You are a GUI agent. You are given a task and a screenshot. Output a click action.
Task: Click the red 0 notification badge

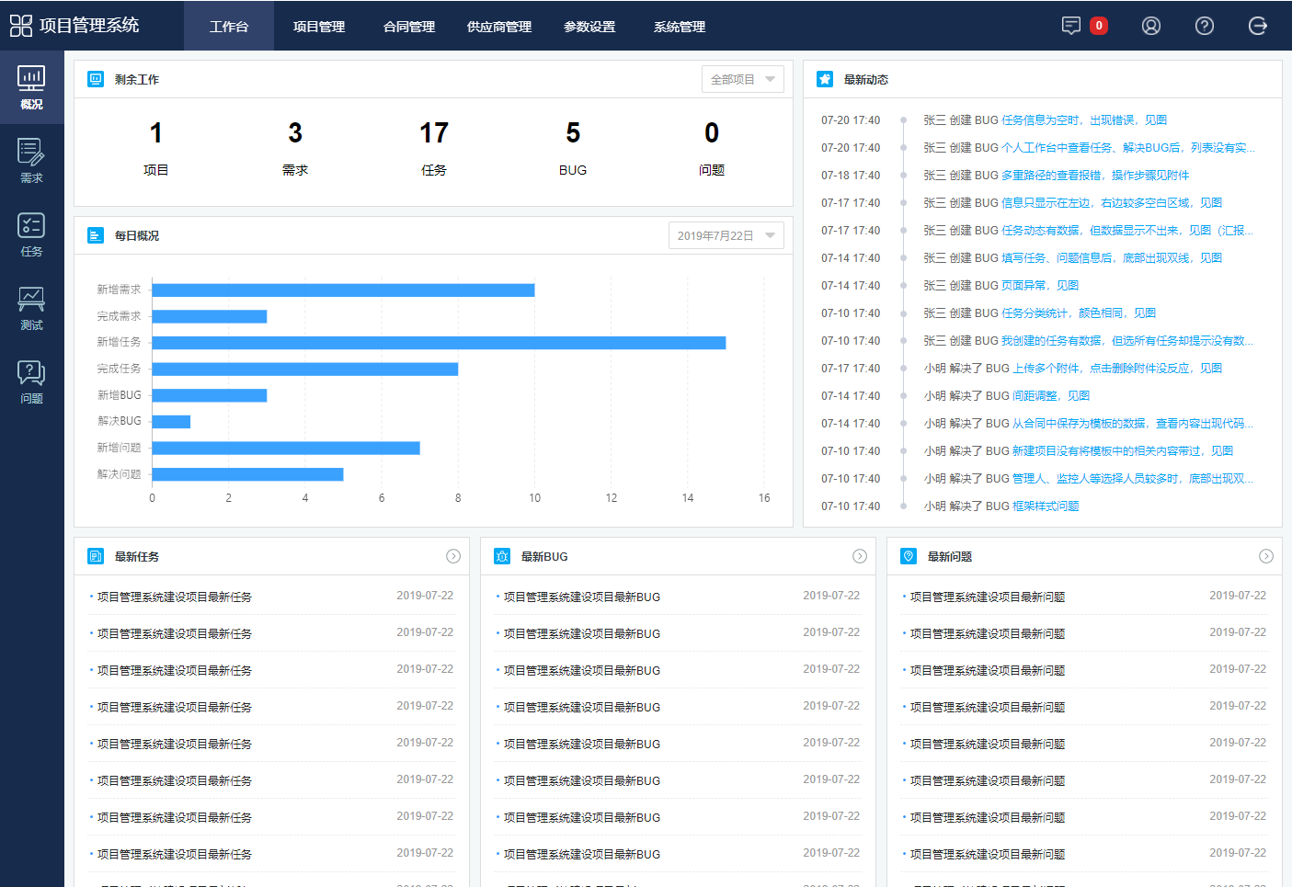pos(1099,26)
